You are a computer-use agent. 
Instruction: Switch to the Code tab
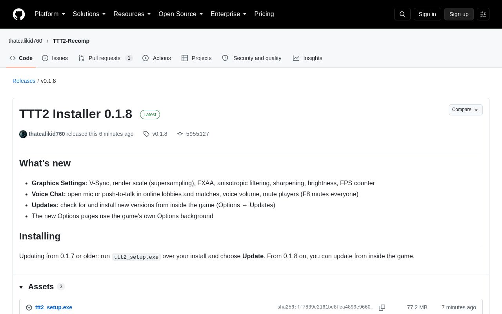click(x=21, y=58)
